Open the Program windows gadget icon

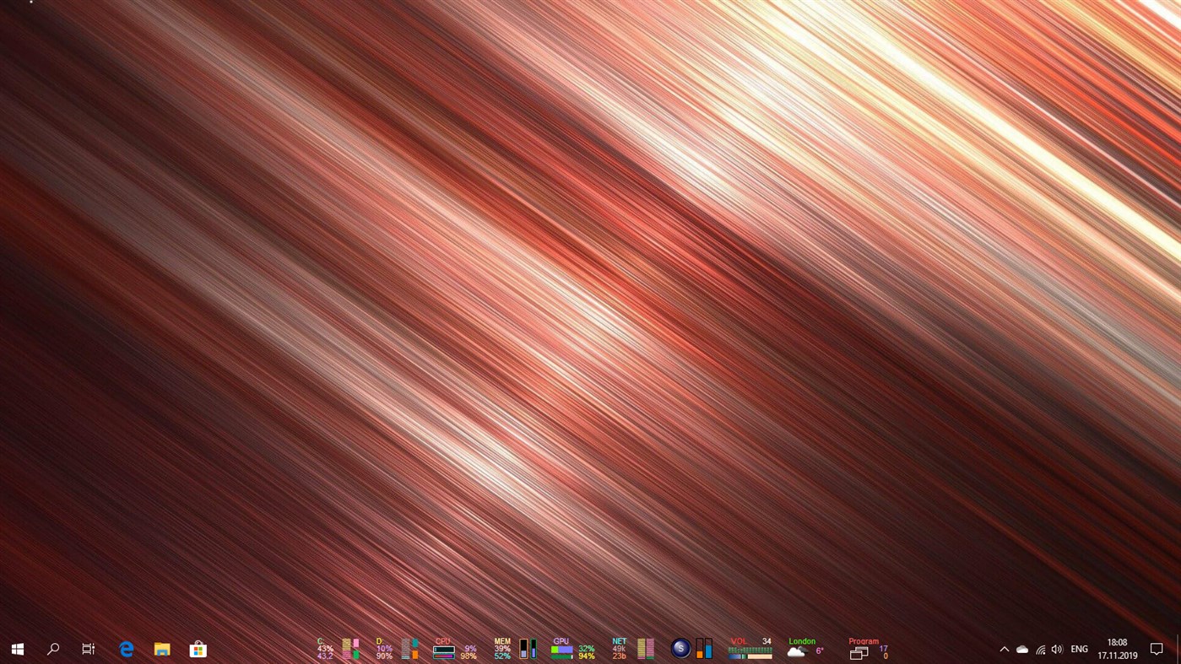859,653
